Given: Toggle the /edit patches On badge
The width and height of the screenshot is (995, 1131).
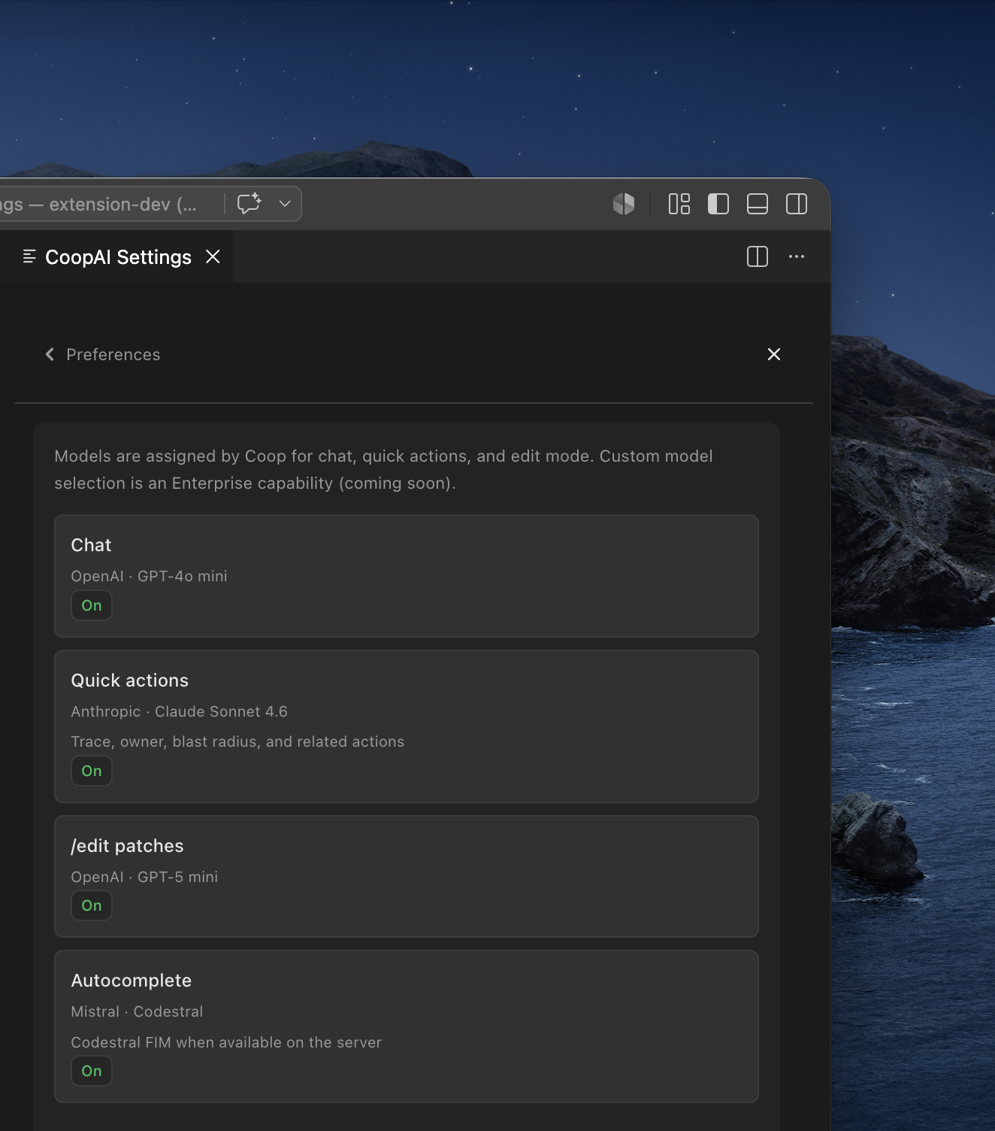Looking at the screenshot, I should (92, 905).
